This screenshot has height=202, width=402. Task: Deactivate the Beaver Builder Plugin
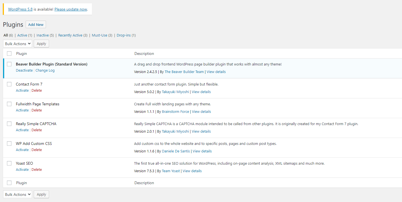(x=24, y=70)
